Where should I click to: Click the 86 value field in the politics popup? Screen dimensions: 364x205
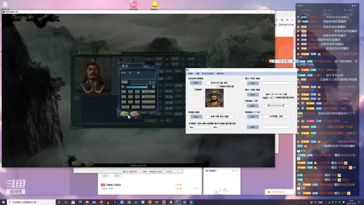(143, 82)
